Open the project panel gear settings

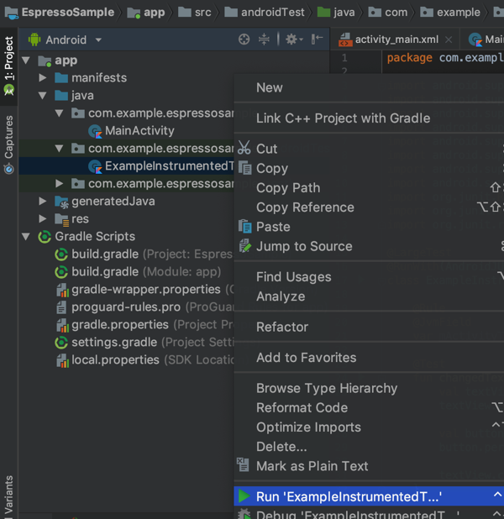point(291,39)
